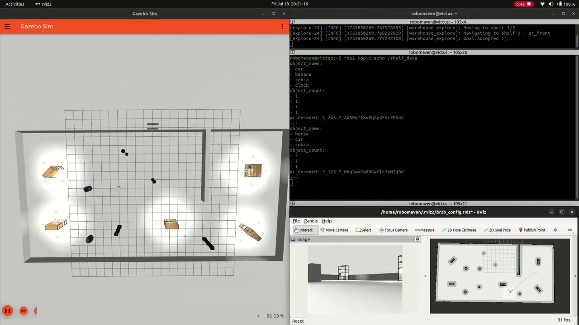Open the clock showing Fri Jul 18 20:21:16

click(289, 4)
